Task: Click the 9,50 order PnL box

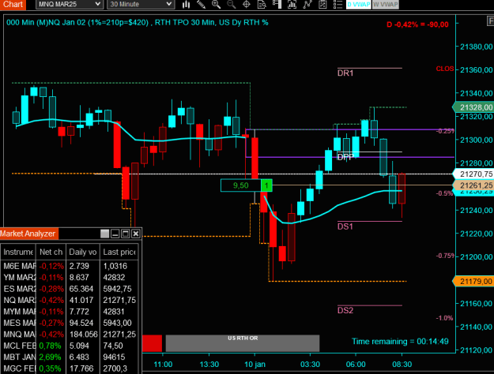Action: click(x=241, y=185)
